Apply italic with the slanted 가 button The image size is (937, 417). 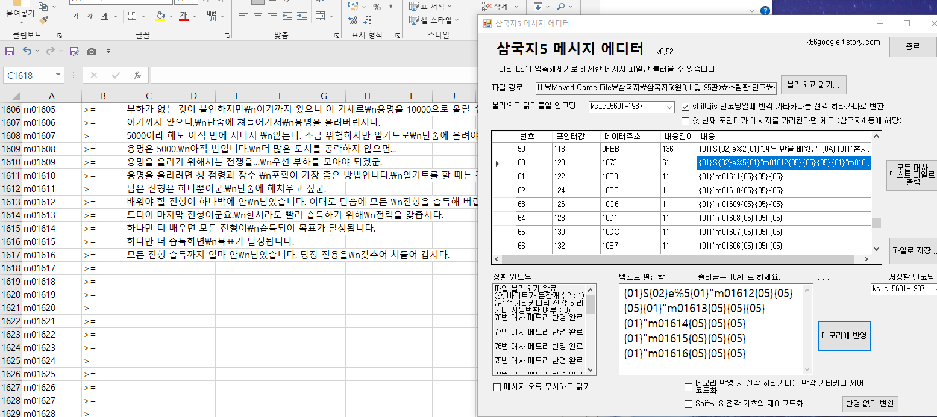90,16
